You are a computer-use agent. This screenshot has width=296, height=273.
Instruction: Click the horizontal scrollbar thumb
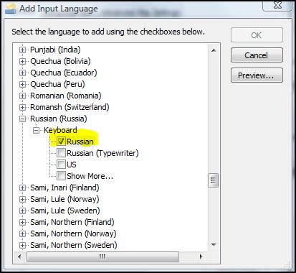(x=102, y=256)
